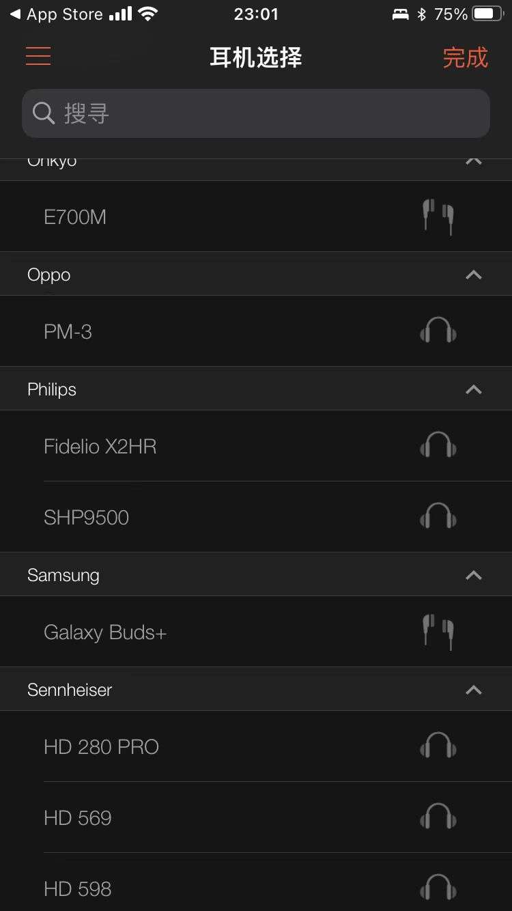Tap the headphone icon beside HD 569
The image size is (512, 911).
pos(438,817)
